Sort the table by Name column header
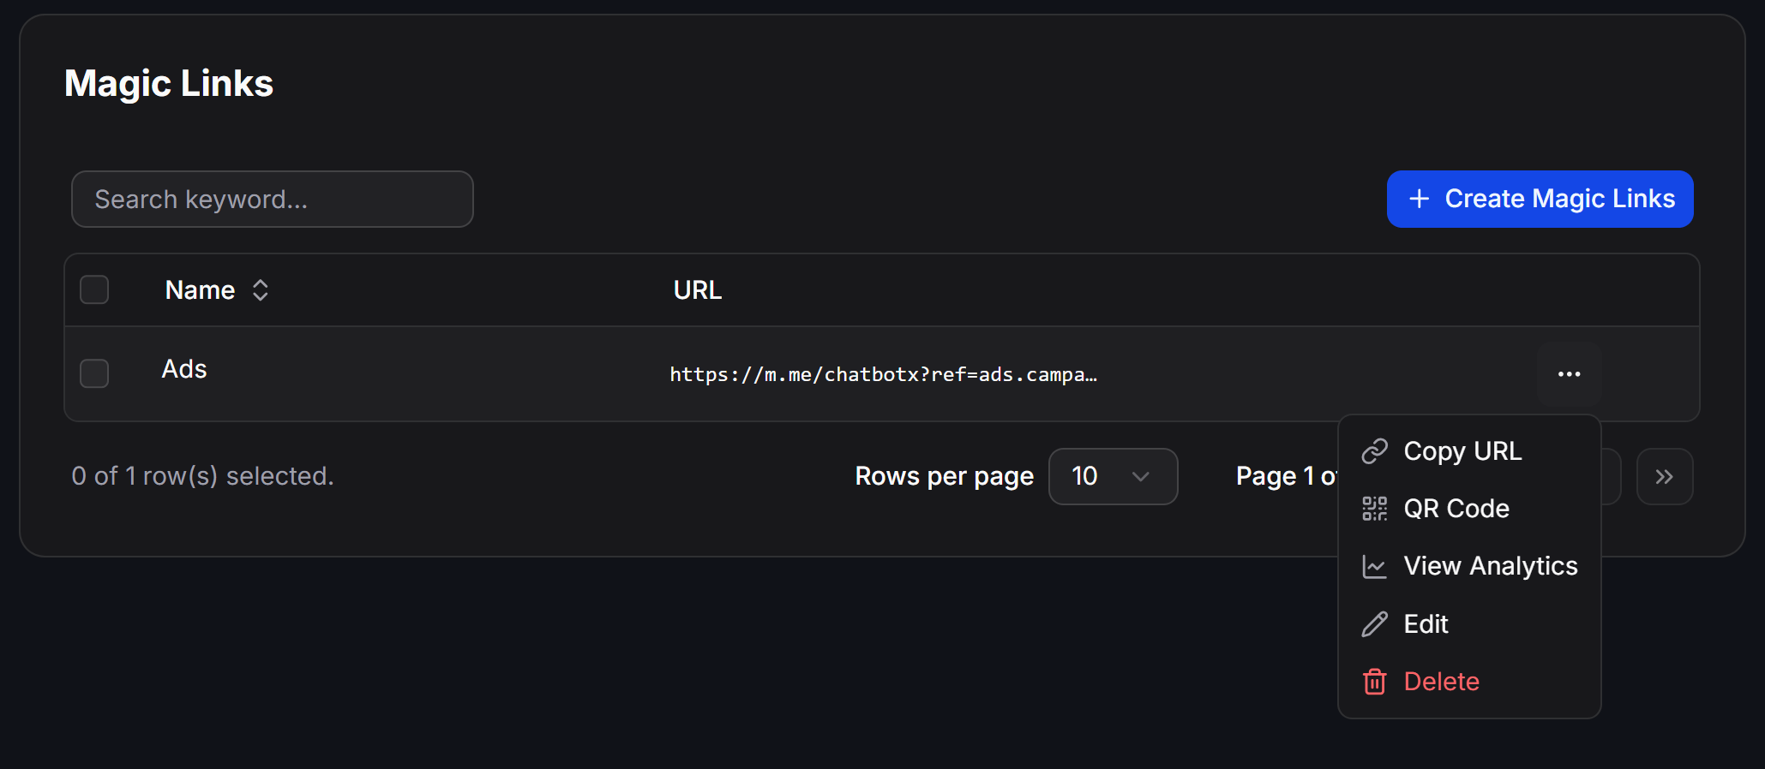This screenshot has height=769, width=1765. (x=217, y=290)
